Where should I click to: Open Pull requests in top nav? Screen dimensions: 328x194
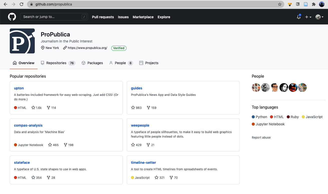[103, 17]
